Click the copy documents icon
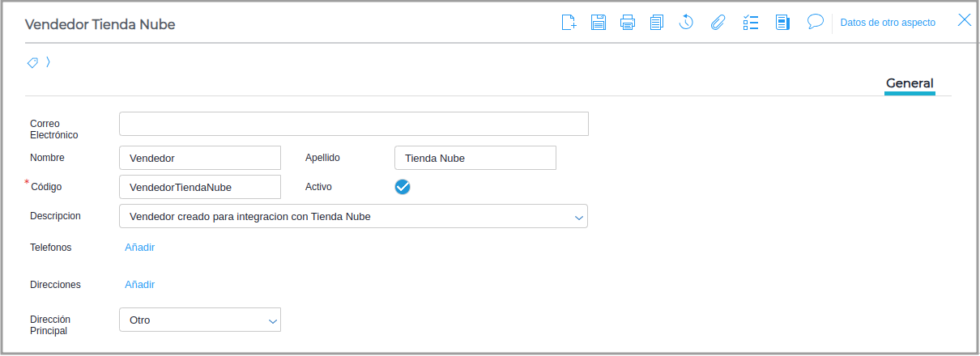The width and height of the screenshot is (980, 356). click(657, 22)
